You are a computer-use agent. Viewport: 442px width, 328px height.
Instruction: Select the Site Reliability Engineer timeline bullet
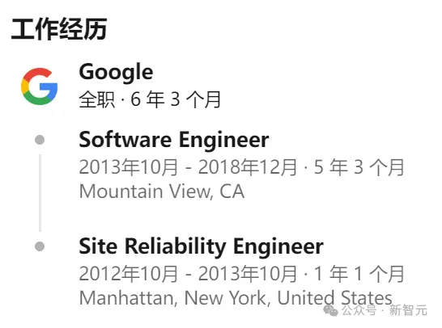click(40, 246)
